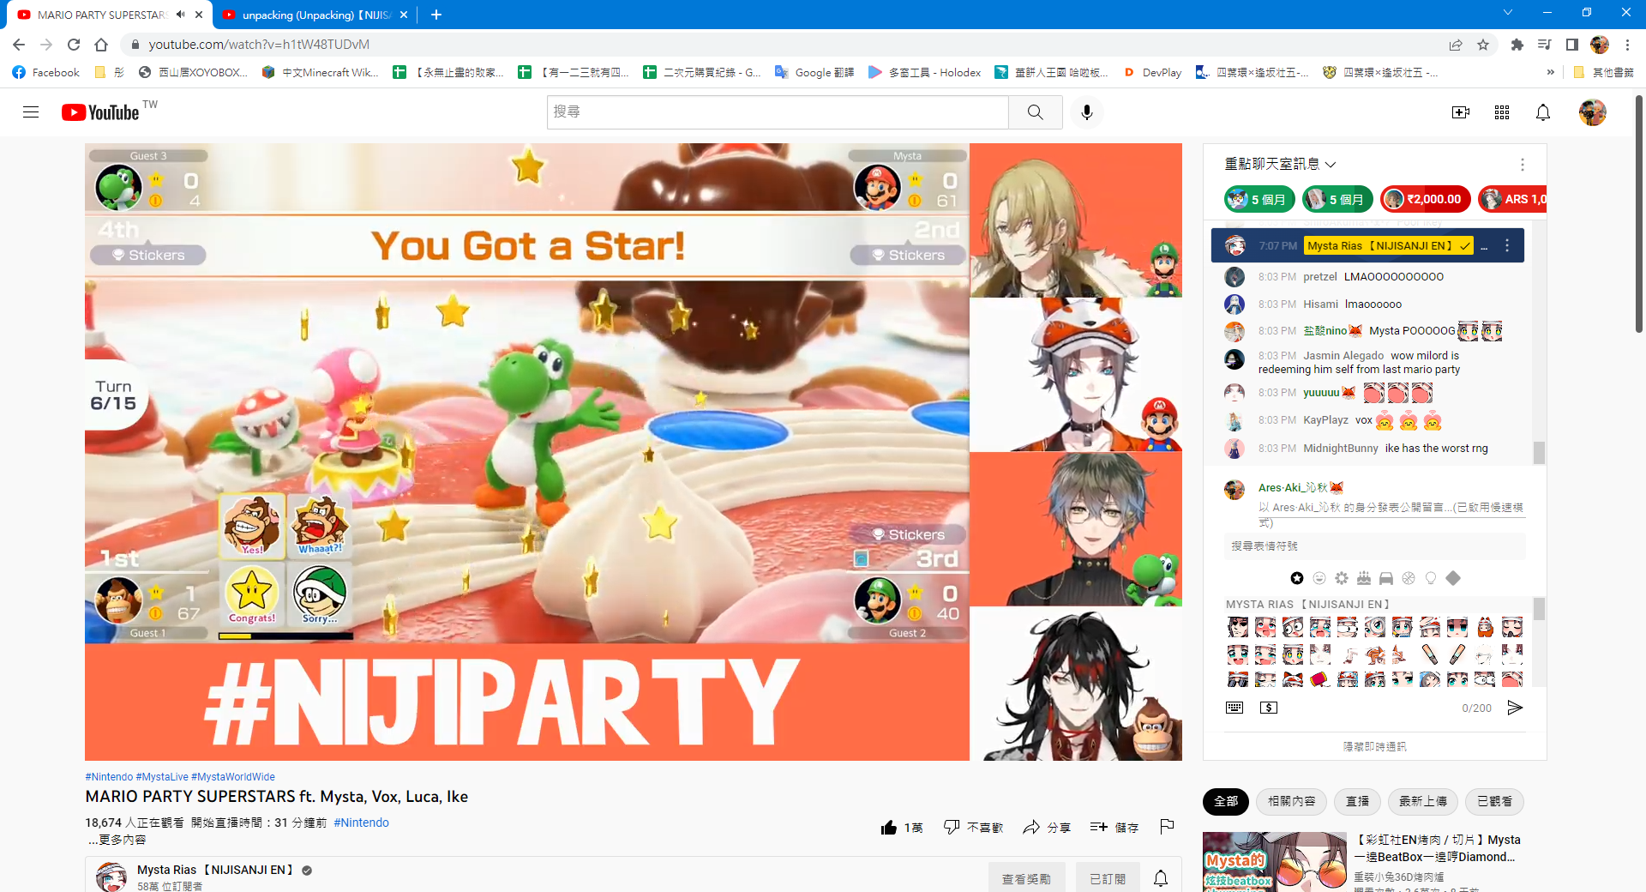The width and height of the screenshot is (1646, 892).
Task: Toggle subscribed button 已訂閱
Action: pyautogui.click(x=1107, y=879)
